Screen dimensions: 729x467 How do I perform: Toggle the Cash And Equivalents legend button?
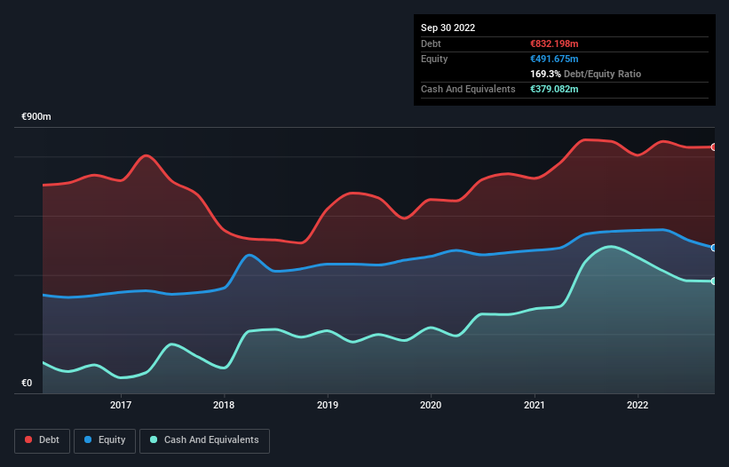coord(204,440)
